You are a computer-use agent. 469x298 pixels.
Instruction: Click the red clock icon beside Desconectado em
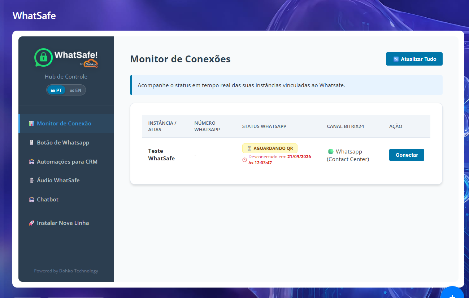244,160
